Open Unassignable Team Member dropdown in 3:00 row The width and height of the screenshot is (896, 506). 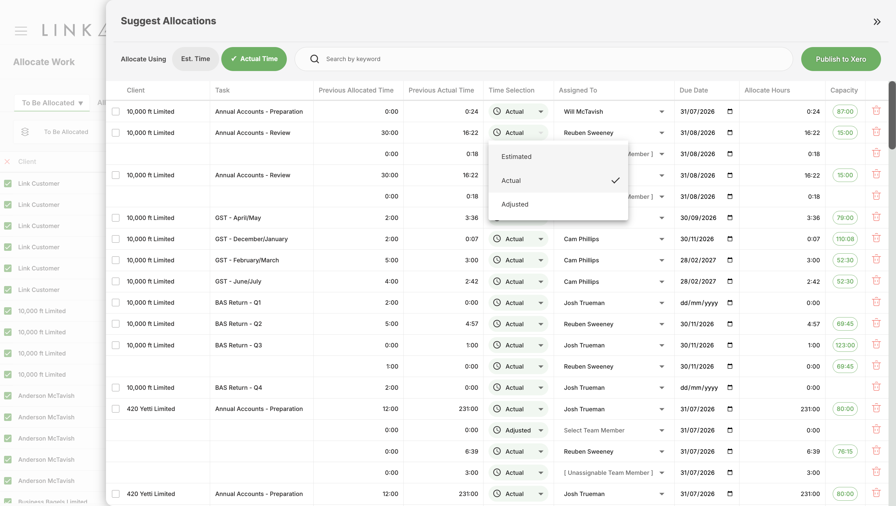coord(614,473)
